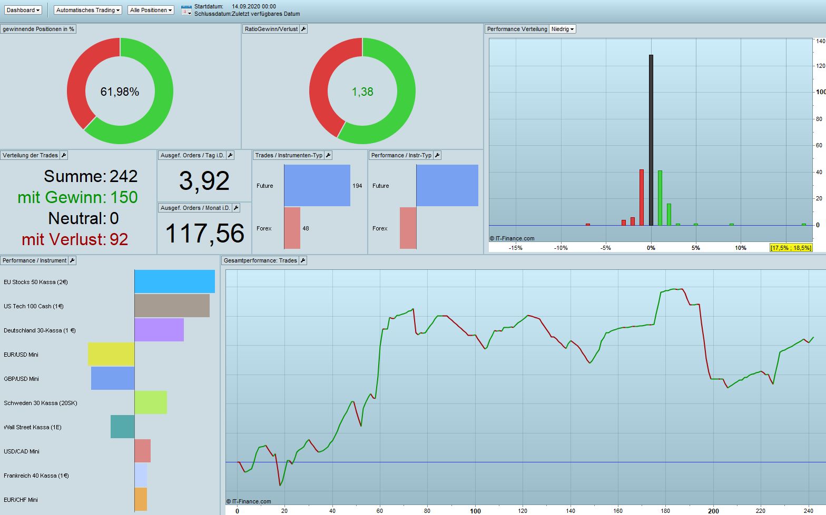Click the wrench icon beside Performance / Instrument
The image size is (826, 515).
[73, 260]
